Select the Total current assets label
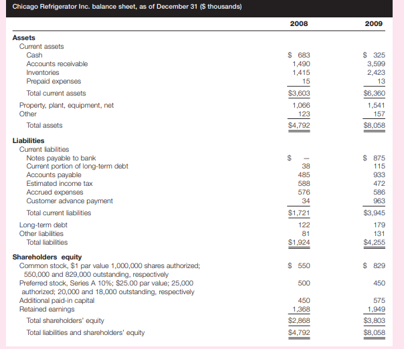The height and width of the screenshot is (349, 404). [x=56, y=93]
